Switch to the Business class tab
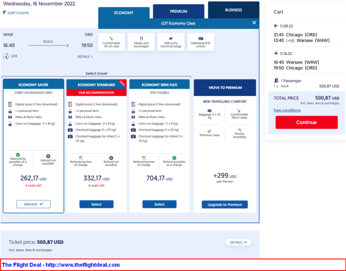The height and width of the screenshot is (271, 346). 233,10
